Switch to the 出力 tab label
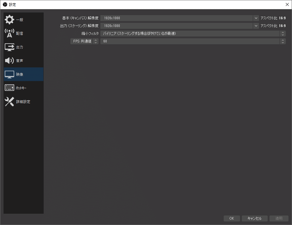This screenshot has width=292, height=225. [x=20, y=47]
